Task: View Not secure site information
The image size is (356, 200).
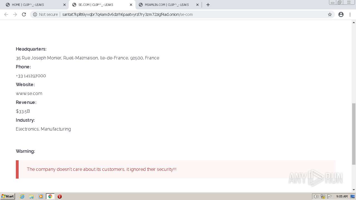Action: tap(45, 14)
